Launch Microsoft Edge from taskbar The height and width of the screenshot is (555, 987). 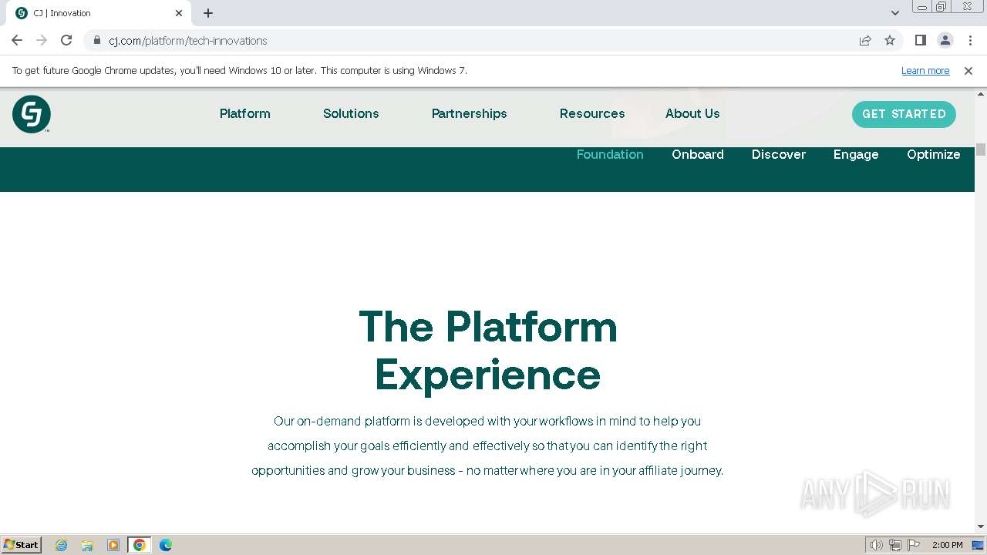pyautogui.click(x=166, y=545)
